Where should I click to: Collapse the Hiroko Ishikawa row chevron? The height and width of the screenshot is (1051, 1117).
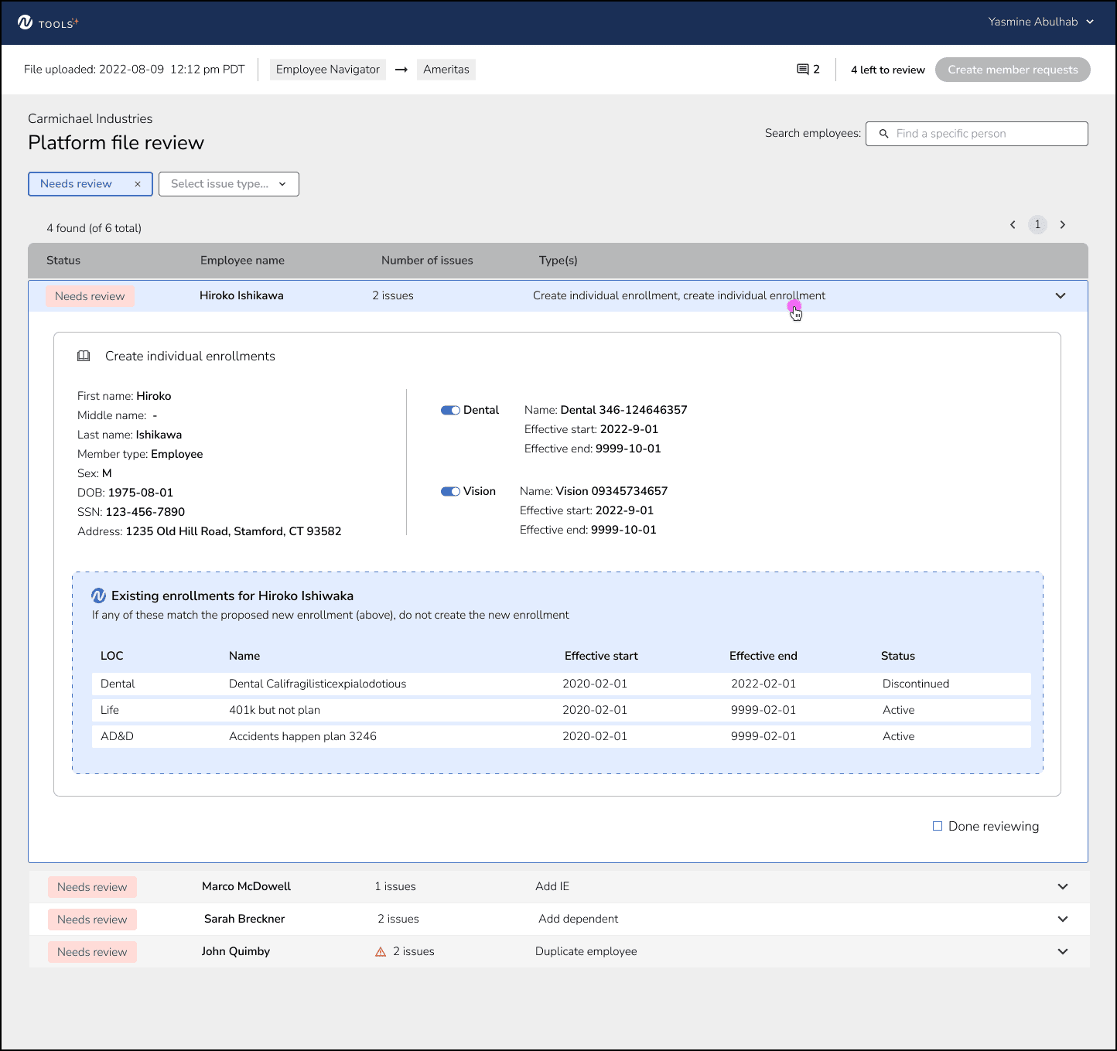click(1061, 295)
